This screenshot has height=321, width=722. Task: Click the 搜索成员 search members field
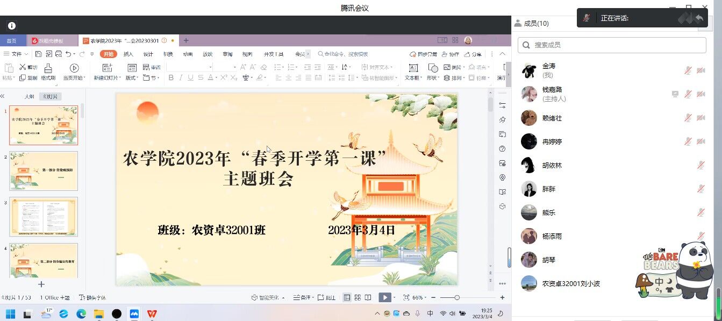(612, 45)
